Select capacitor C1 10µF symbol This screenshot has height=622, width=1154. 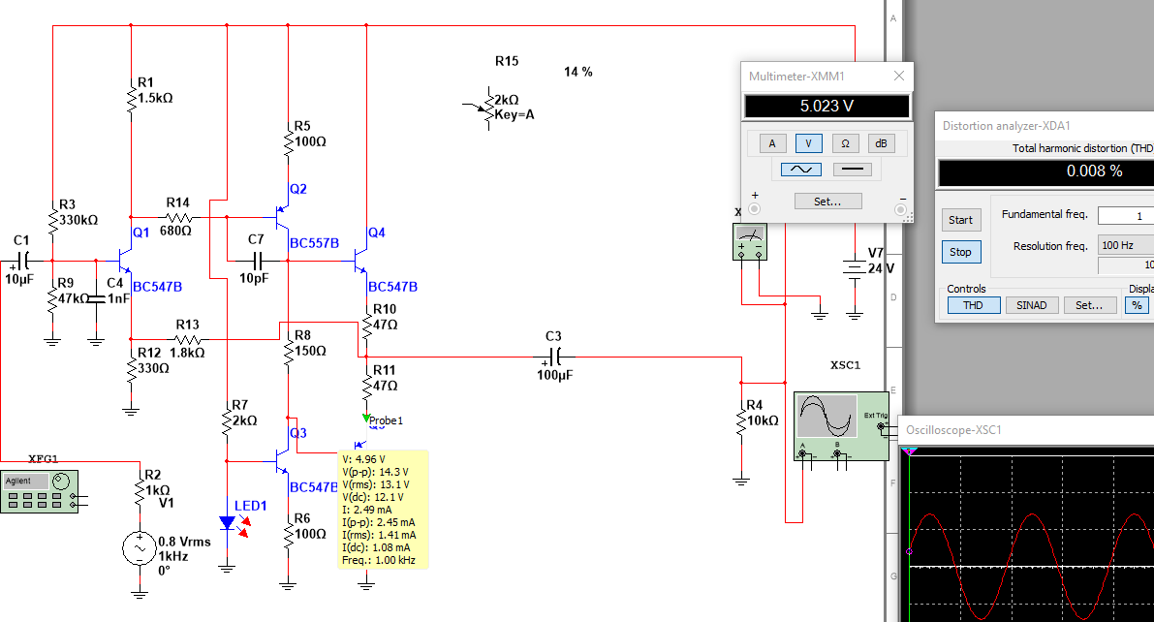coord(22,260)
